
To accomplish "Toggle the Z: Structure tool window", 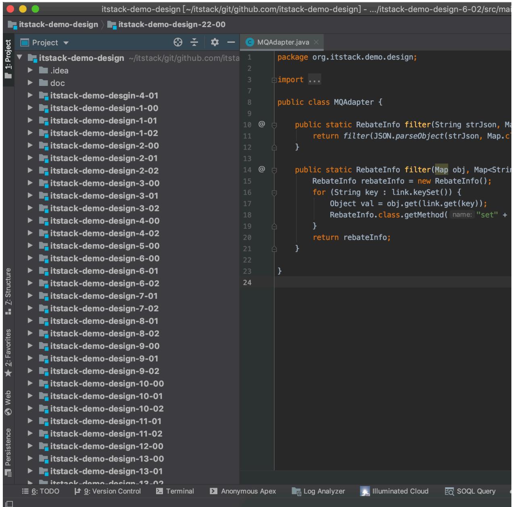I will (8, 291).
